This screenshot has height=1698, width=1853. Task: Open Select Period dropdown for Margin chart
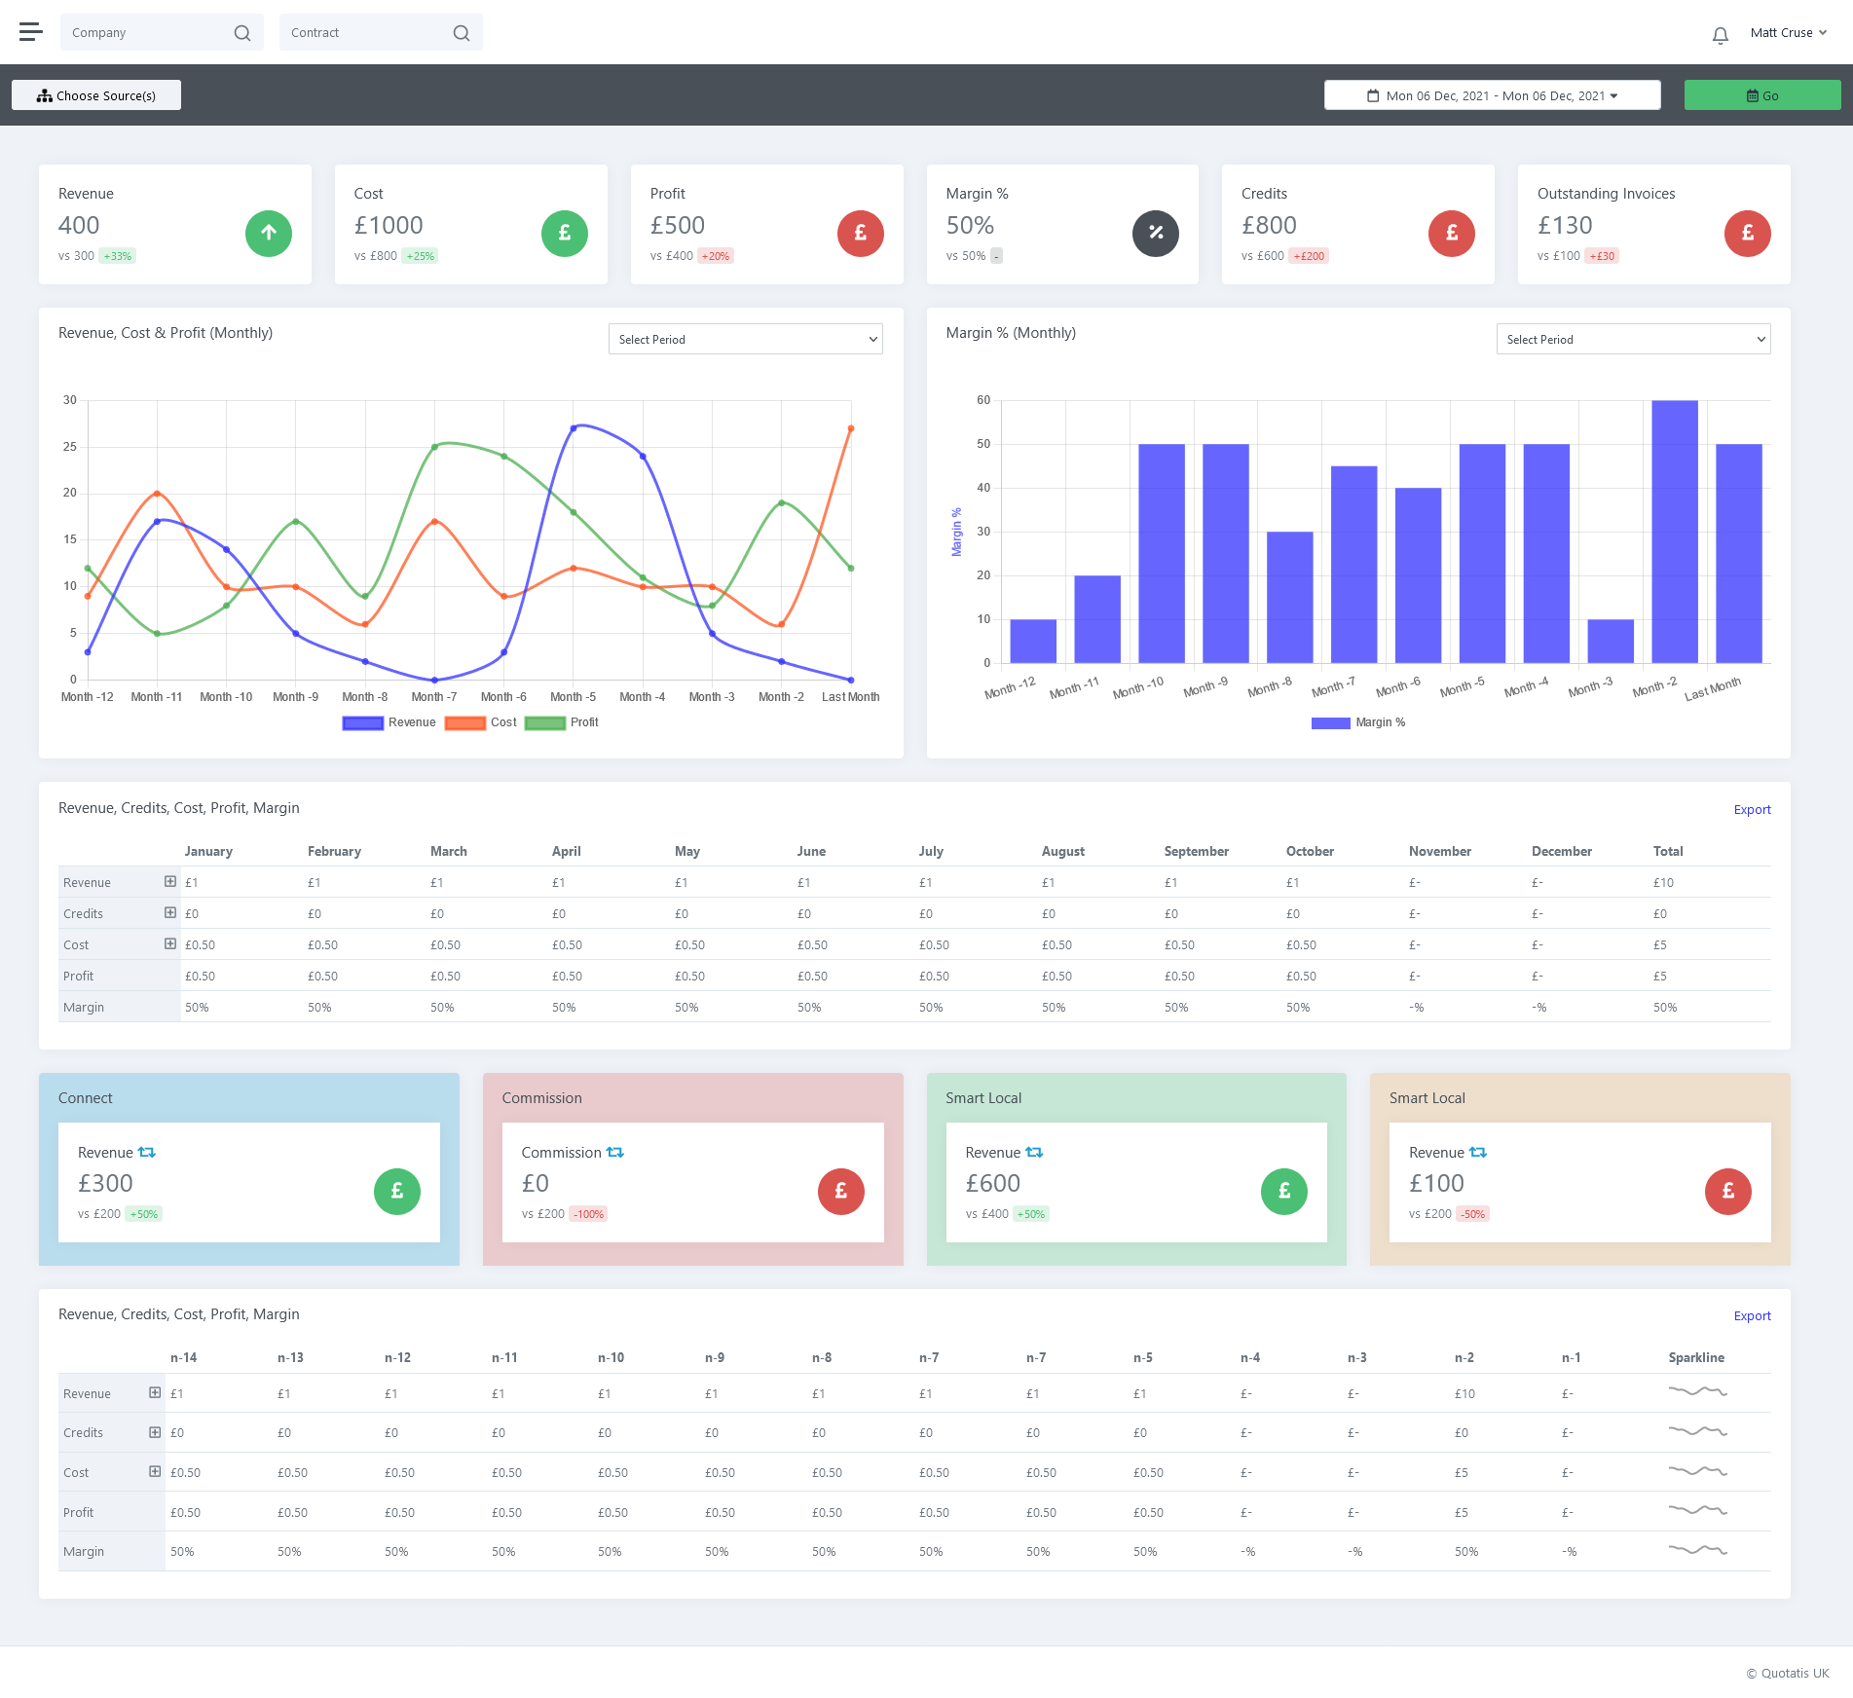(x=1633, y=339)
